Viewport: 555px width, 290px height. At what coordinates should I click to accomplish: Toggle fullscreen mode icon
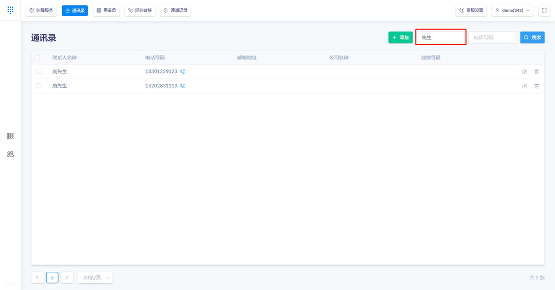point(544,10)
